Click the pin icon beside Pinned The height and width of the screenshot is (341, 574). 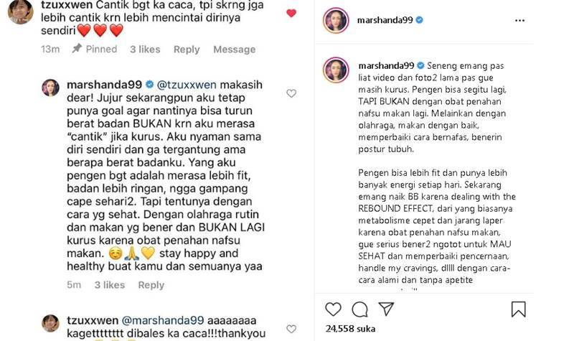(77, 48)
